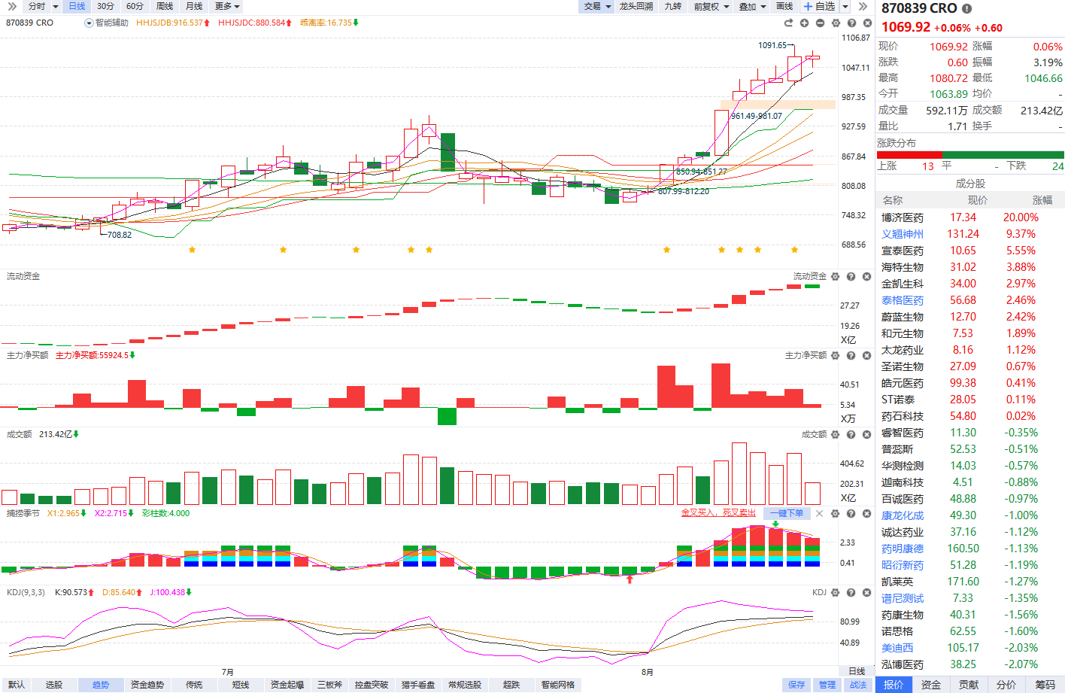This screenshot has height=693, width=1065.
Task: Switch chart to 30分 period
Action: coord(105,6)
